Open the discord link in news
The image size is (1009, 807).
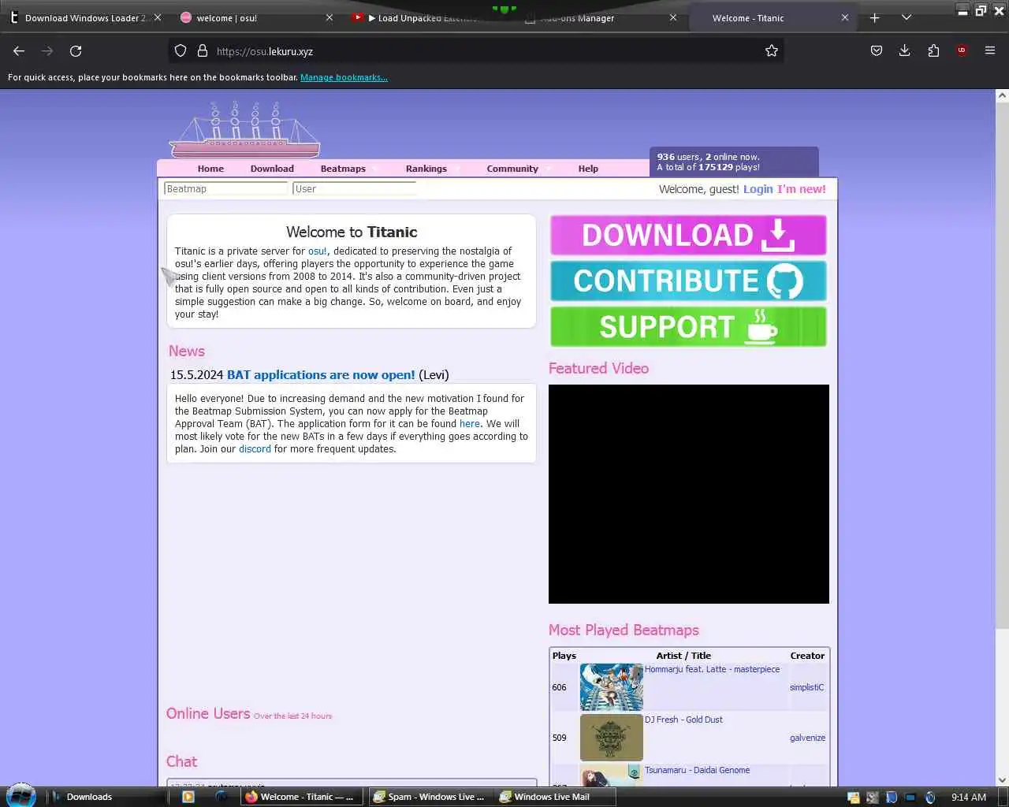click(x=255, y=449)
